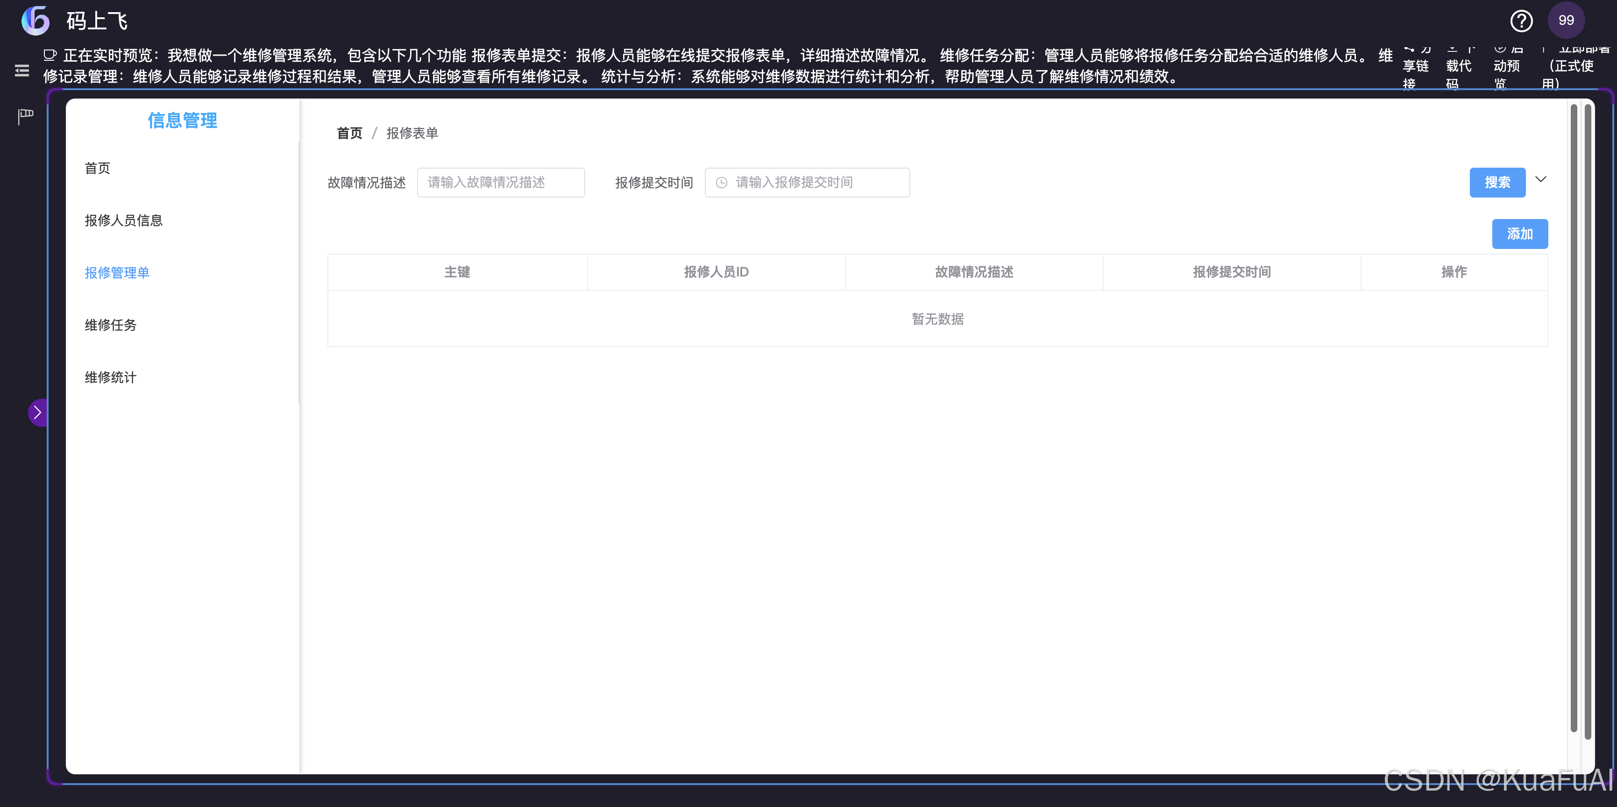Viewport: 1617px width, 807px height.
Task: Focus the 故障情况描述 input field
Action: click(501, 183)
